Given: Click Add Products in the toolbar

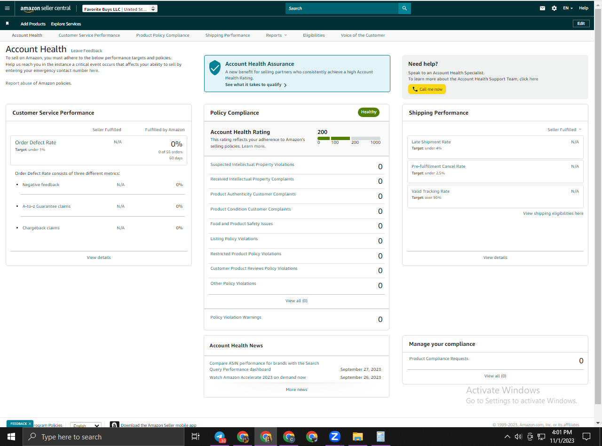Looking at the screenshot, I should pos(33,24).
